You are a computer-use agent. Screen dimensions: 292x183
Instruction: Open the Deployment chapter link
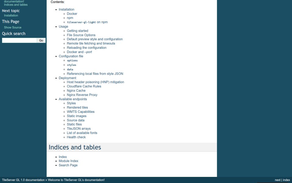[68, 78]
